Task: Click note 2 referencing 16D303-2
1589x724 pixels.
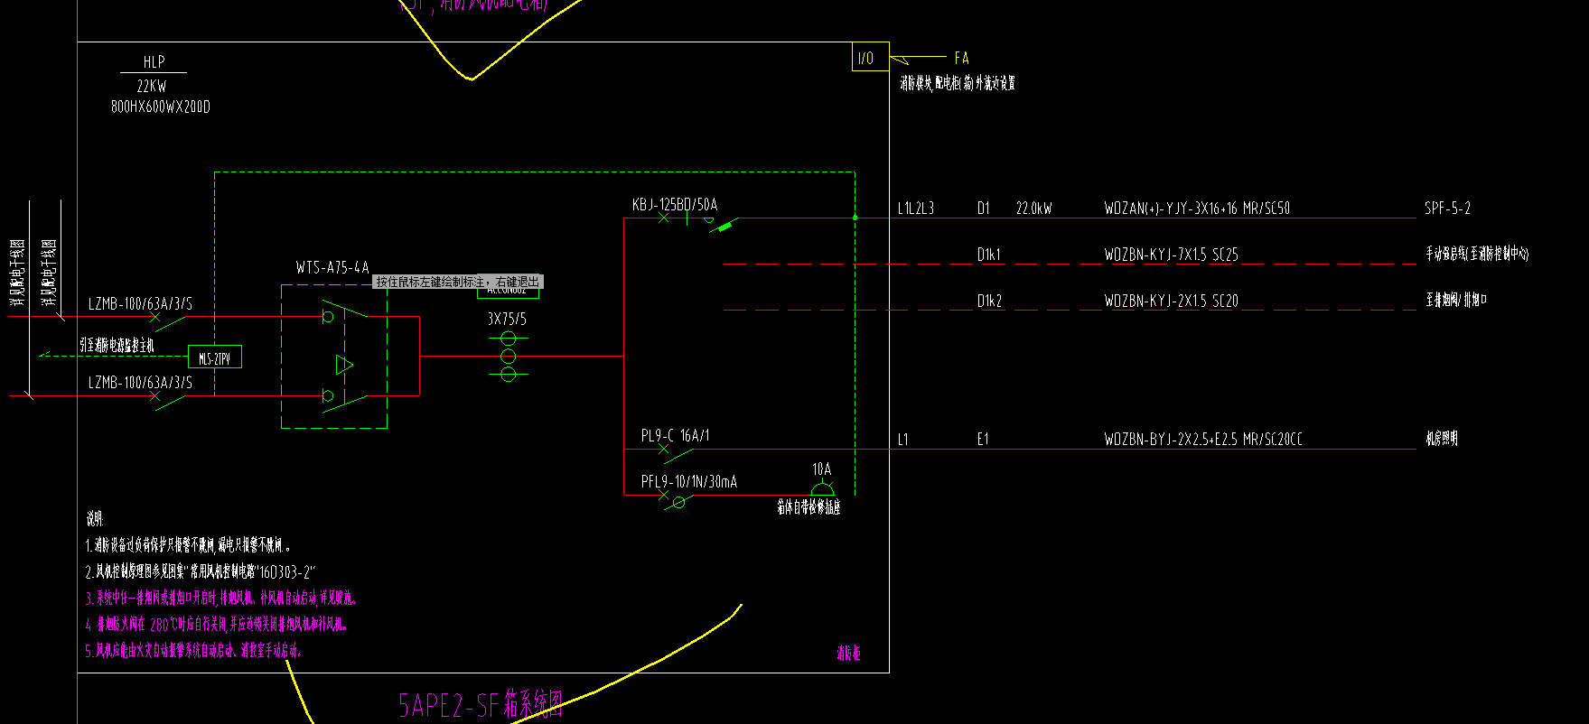Action: (200, 571)
